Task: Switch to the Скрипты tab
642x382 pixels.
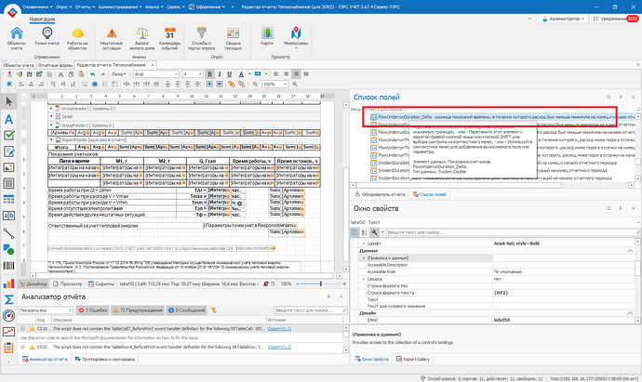Action: [101, 283]
